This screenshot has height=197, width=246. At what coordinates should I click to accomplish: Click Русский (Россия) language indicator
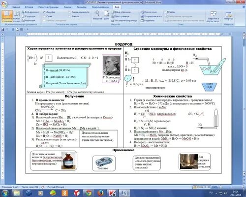(x=56, y=187)
